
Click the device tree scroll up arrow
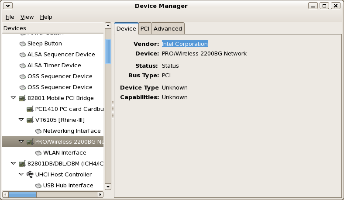click(108, 26)
